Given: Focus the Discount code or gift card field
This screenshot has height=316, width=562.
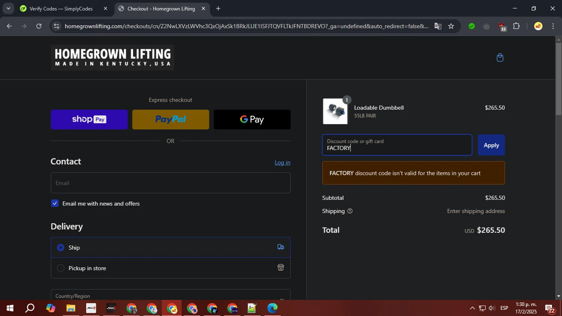Looking at the screenshot, I should (x=397, y=145).
